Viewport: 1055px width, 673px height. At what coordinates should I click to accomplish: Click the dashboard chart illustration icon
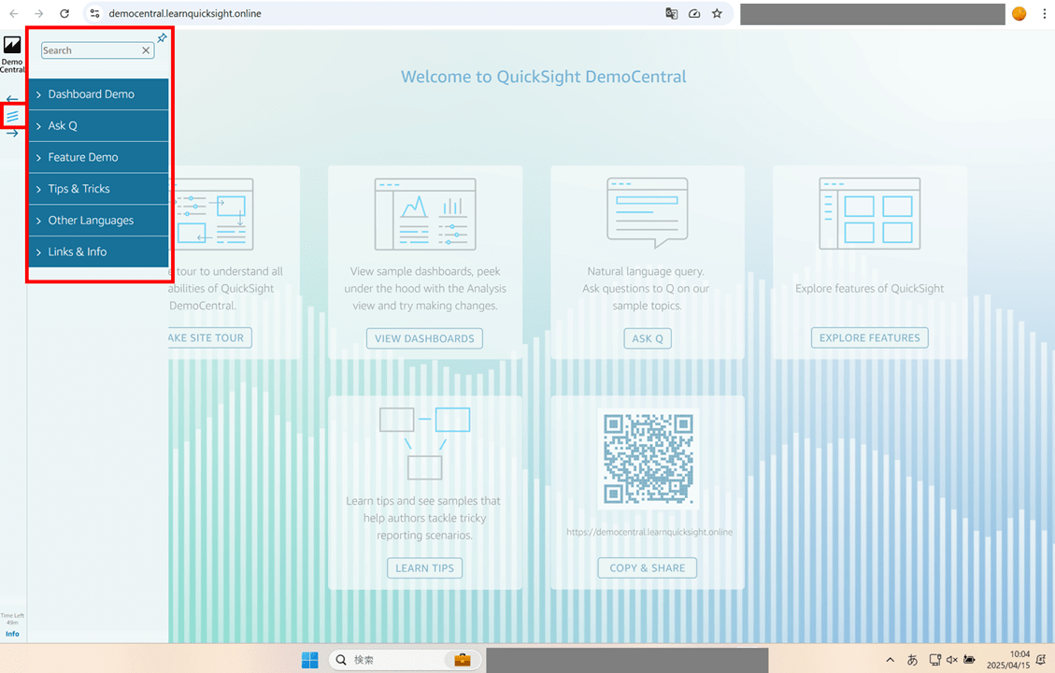(x=425, y=214)
